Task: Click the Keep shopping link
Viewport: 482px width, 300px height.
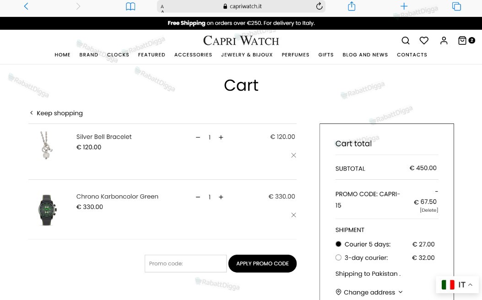Action: tap(56, 113)
